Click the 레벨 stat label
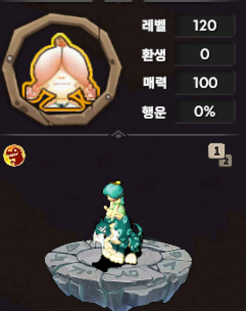Screen dimensions: 246x311 click(154, 25)
